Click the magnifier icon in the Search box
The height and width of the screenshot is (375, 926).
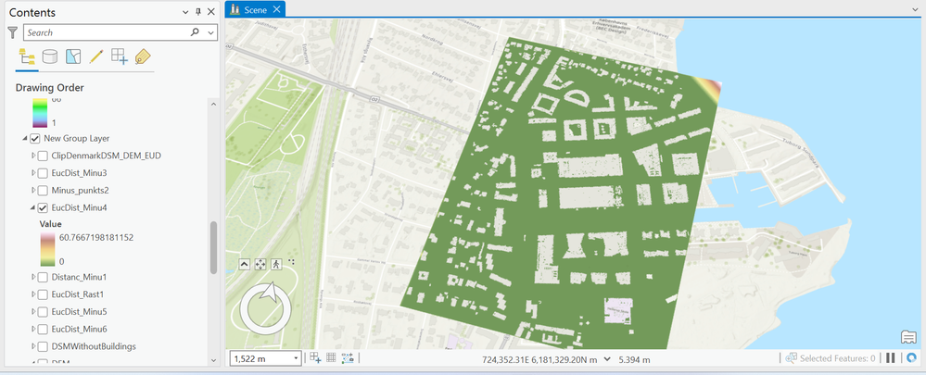[195, 32]
